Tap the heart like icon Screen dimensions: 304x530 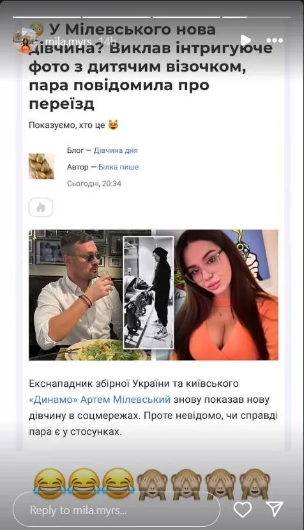tap(243, 510)
